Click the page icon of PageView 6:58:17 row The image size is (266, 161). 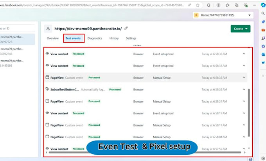pos(47,125)
